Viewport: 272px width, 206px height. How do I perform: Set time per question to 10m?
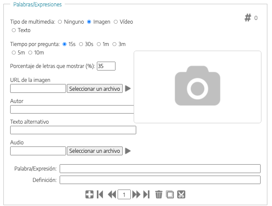pos(30,53)
